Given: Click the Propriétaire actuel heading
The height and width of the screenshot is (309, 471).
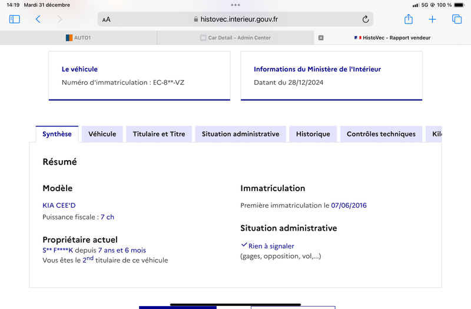Looking at the screenshot, I should point(80,240).
